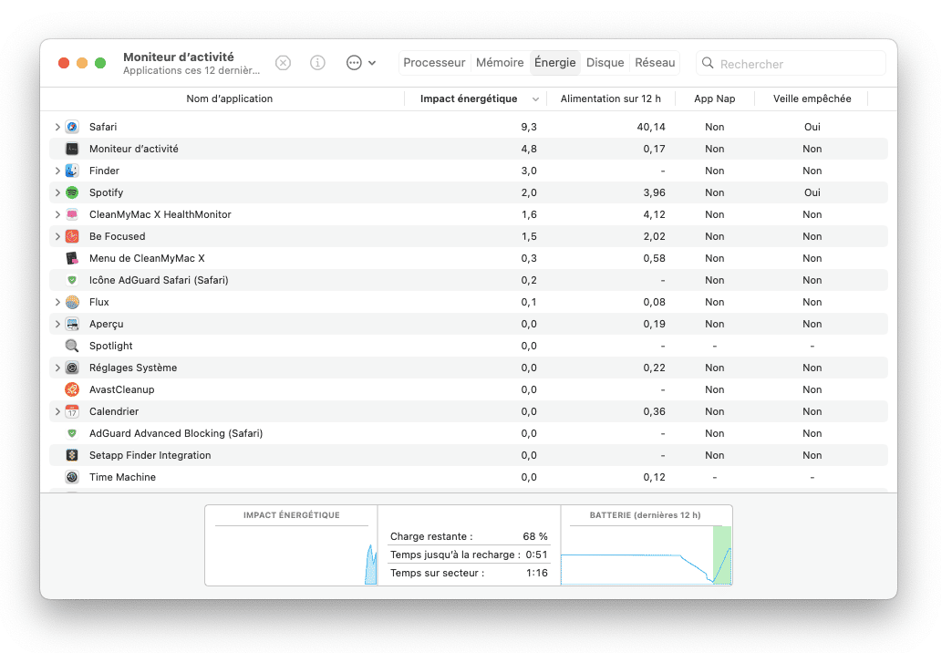Switch to the Processeur tab
This screenshot has width=952, height=653.
[434, 63]
